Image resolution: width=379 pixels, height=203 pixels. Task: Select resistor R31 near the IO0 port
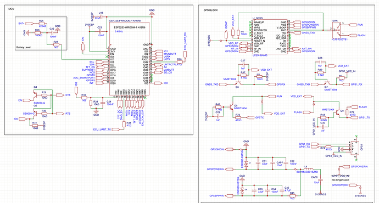pyautogui.click(x=35, y=125)
